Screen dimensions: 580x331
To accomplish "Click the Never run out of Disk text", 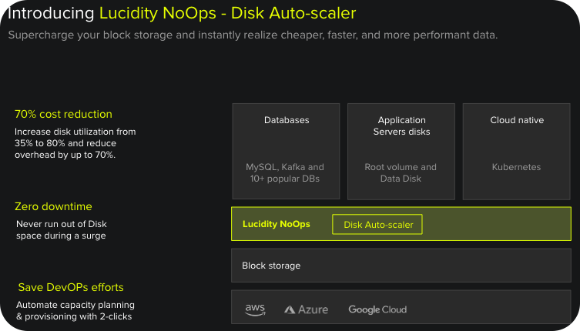I will pyautogui.click(x=61, y=230).
